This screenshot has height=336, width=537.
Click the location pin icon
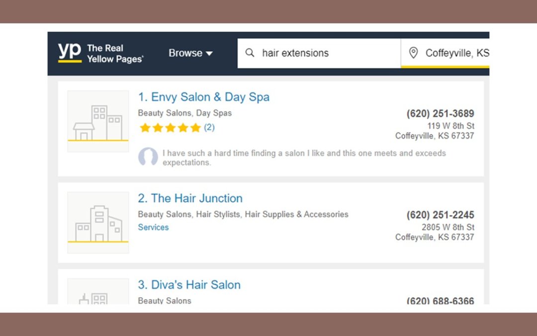(413, 53)
